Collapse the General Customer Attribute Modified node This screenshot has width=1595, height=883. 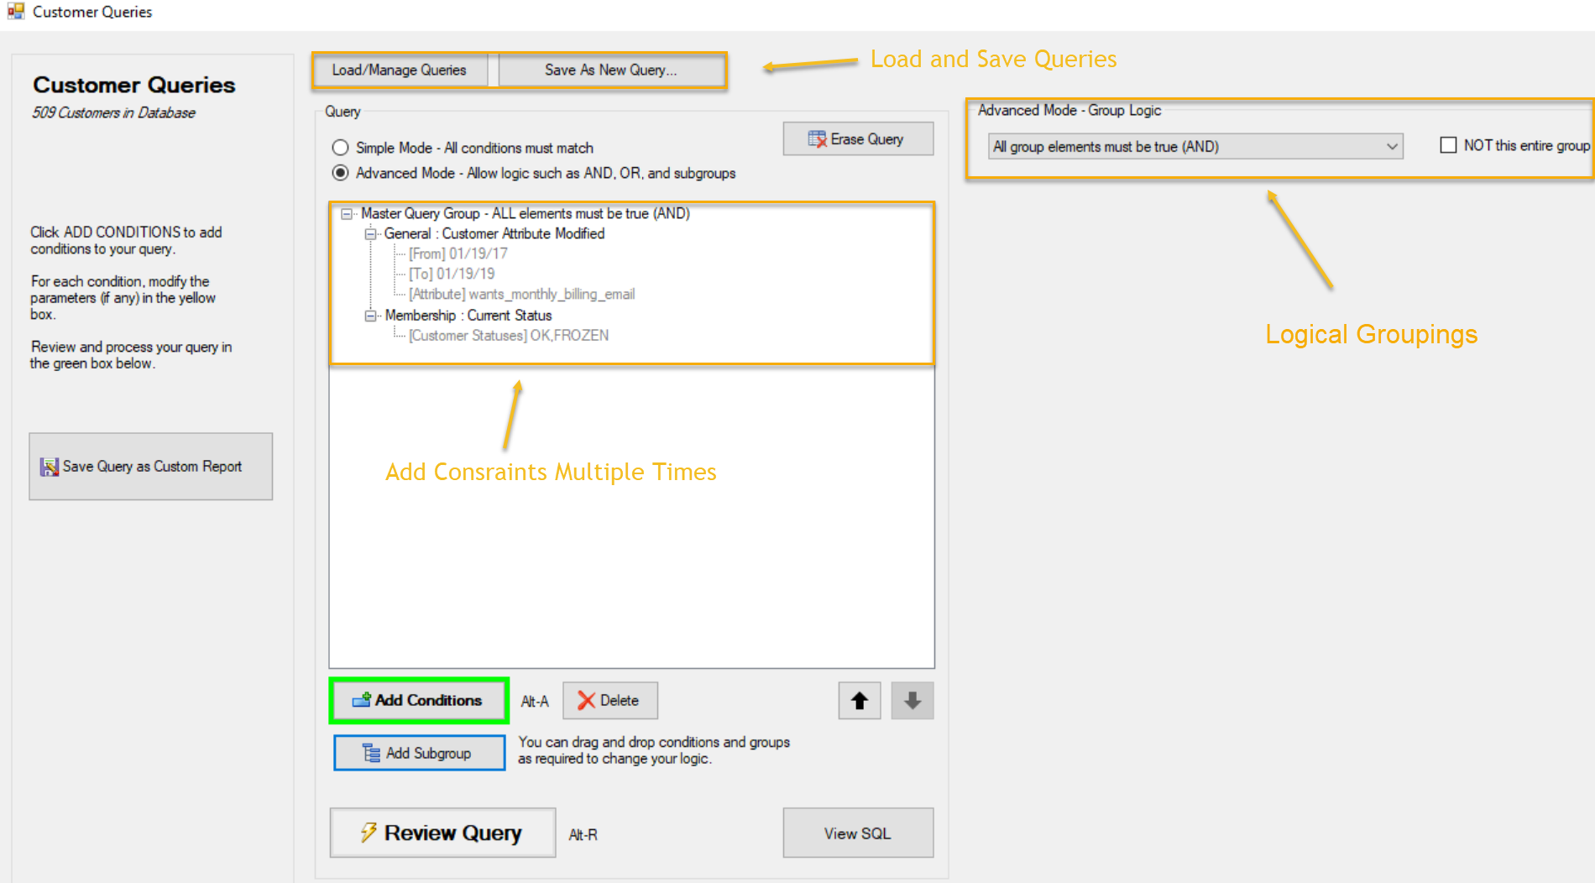370,234
